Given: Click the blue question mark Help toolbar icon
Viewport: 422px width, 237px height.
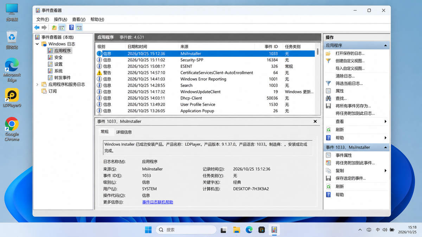Looking at the screenshot, I should (71, 27).
